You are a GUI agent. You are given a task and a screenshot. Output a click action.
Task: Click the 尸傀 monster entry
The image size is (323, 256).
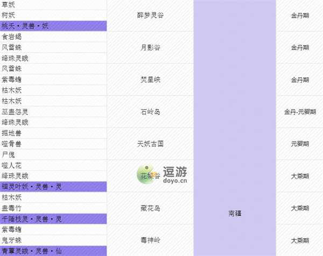click(9, 154)
